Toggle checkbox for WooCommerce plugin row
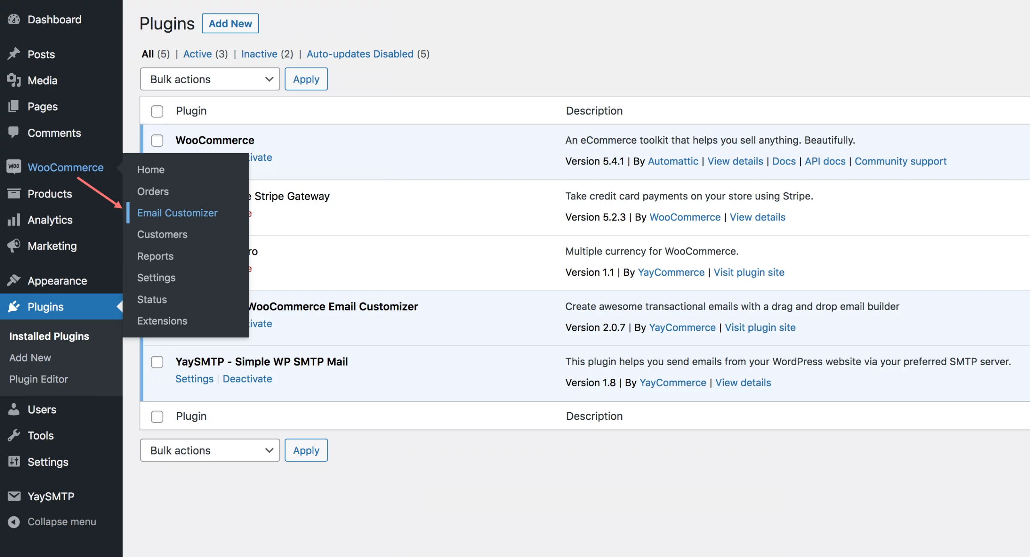 click(x=157, y=140)
